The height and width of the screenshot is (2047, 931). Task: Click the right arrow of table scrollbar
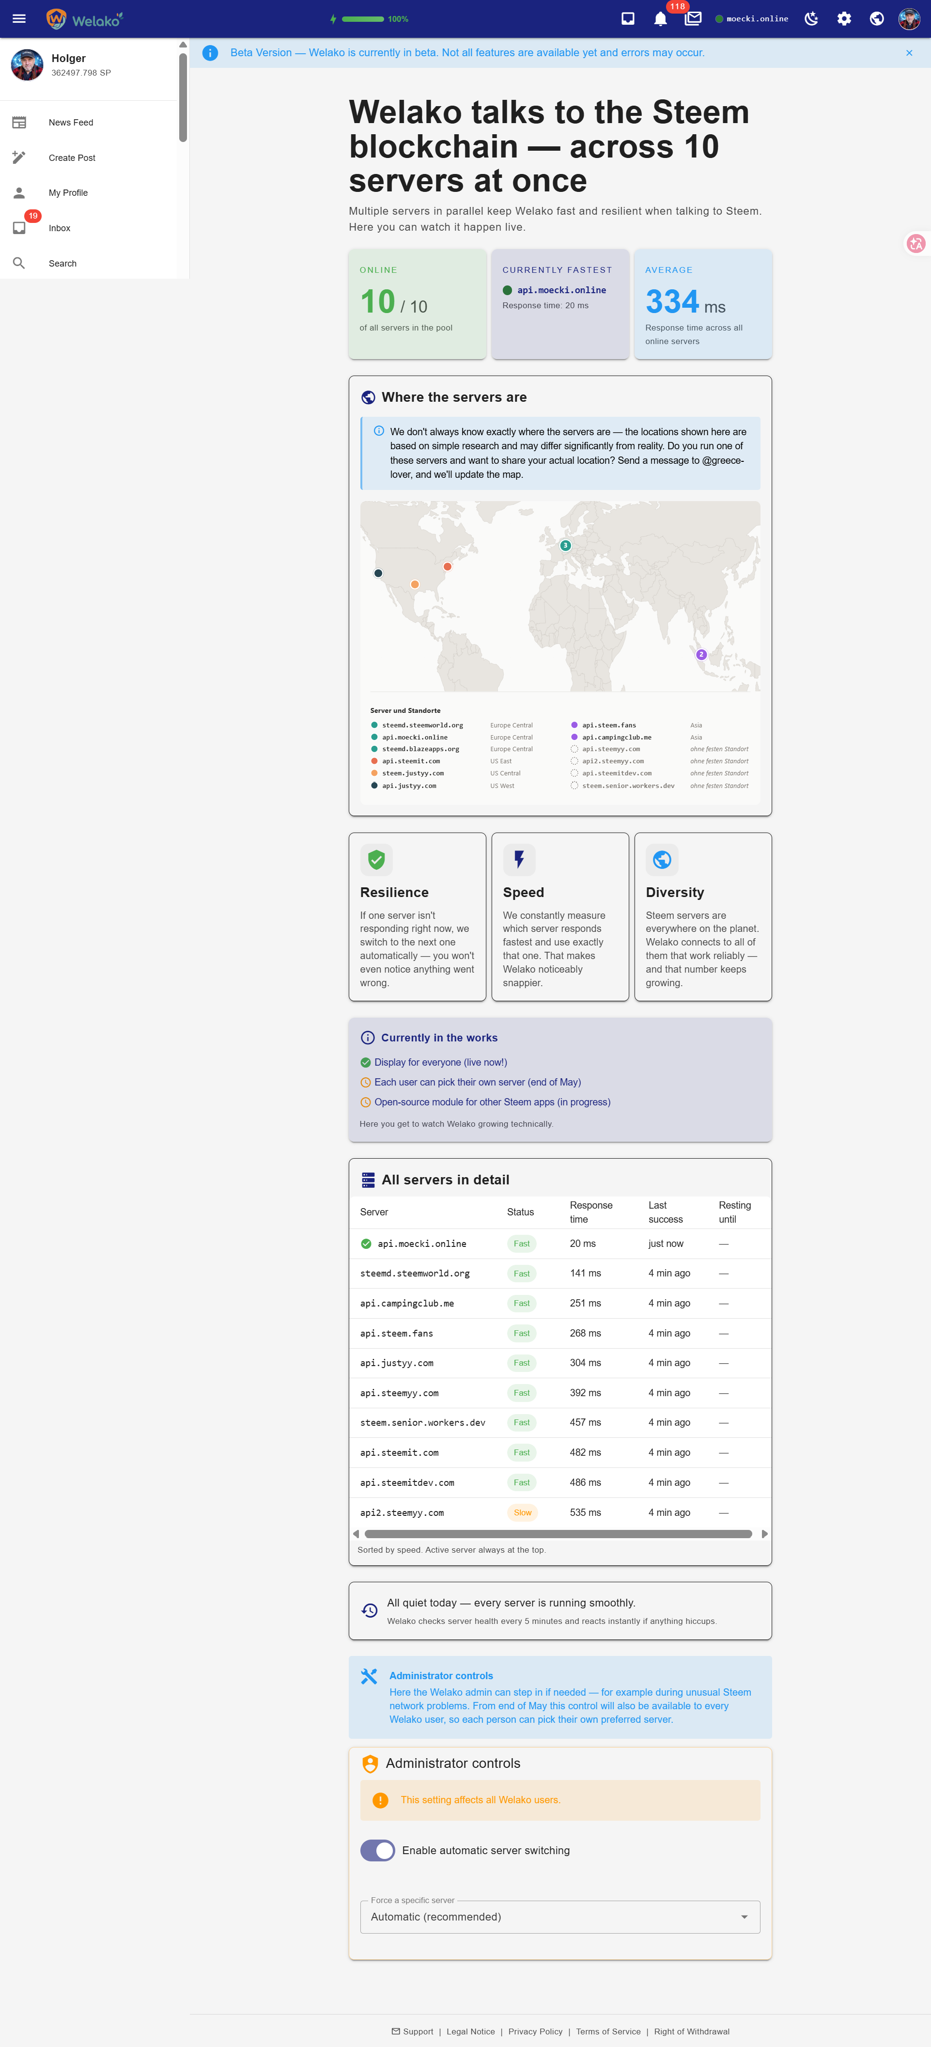(764, 1534)
